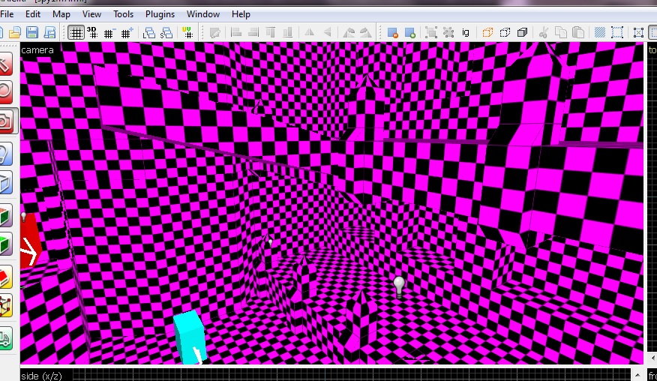Select the Magnify tool
The height and width of the screenshot is (381, 657).
pos(6,92)
